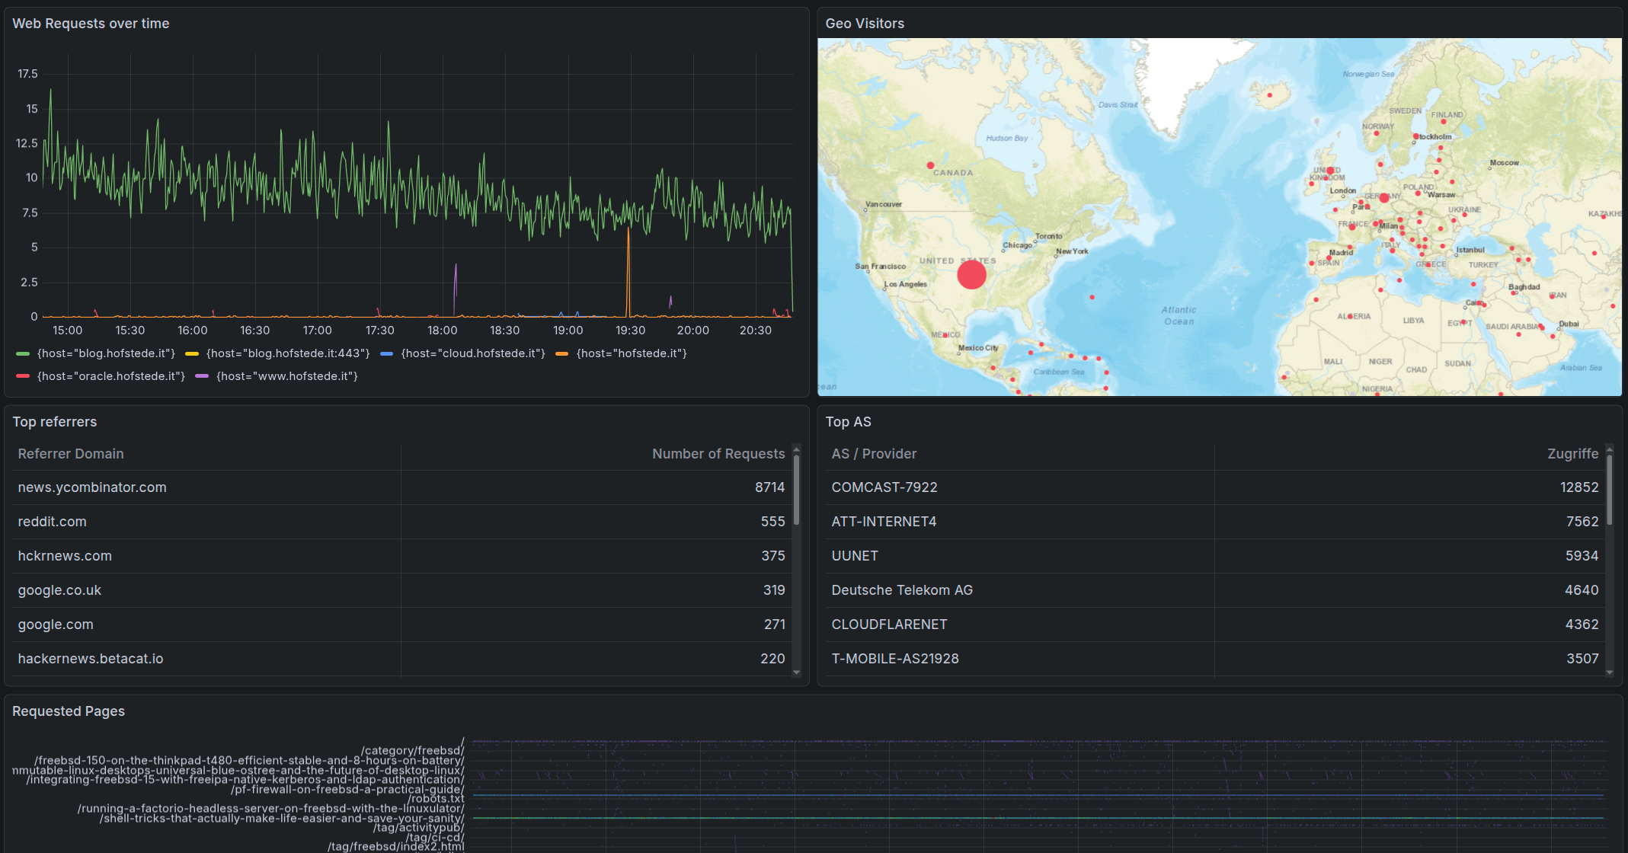Click the news.ycombinator.com referrer cell
The width and height of the screenshot is (1628, 853).
pyautogui.click(x=92, y=487)
